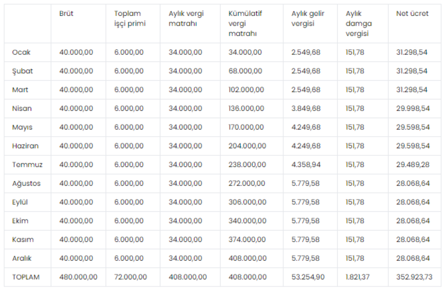Click the Aylık gelir vergisi header
Viewport: 447px width, 295px height.
[x=308, y=18]
